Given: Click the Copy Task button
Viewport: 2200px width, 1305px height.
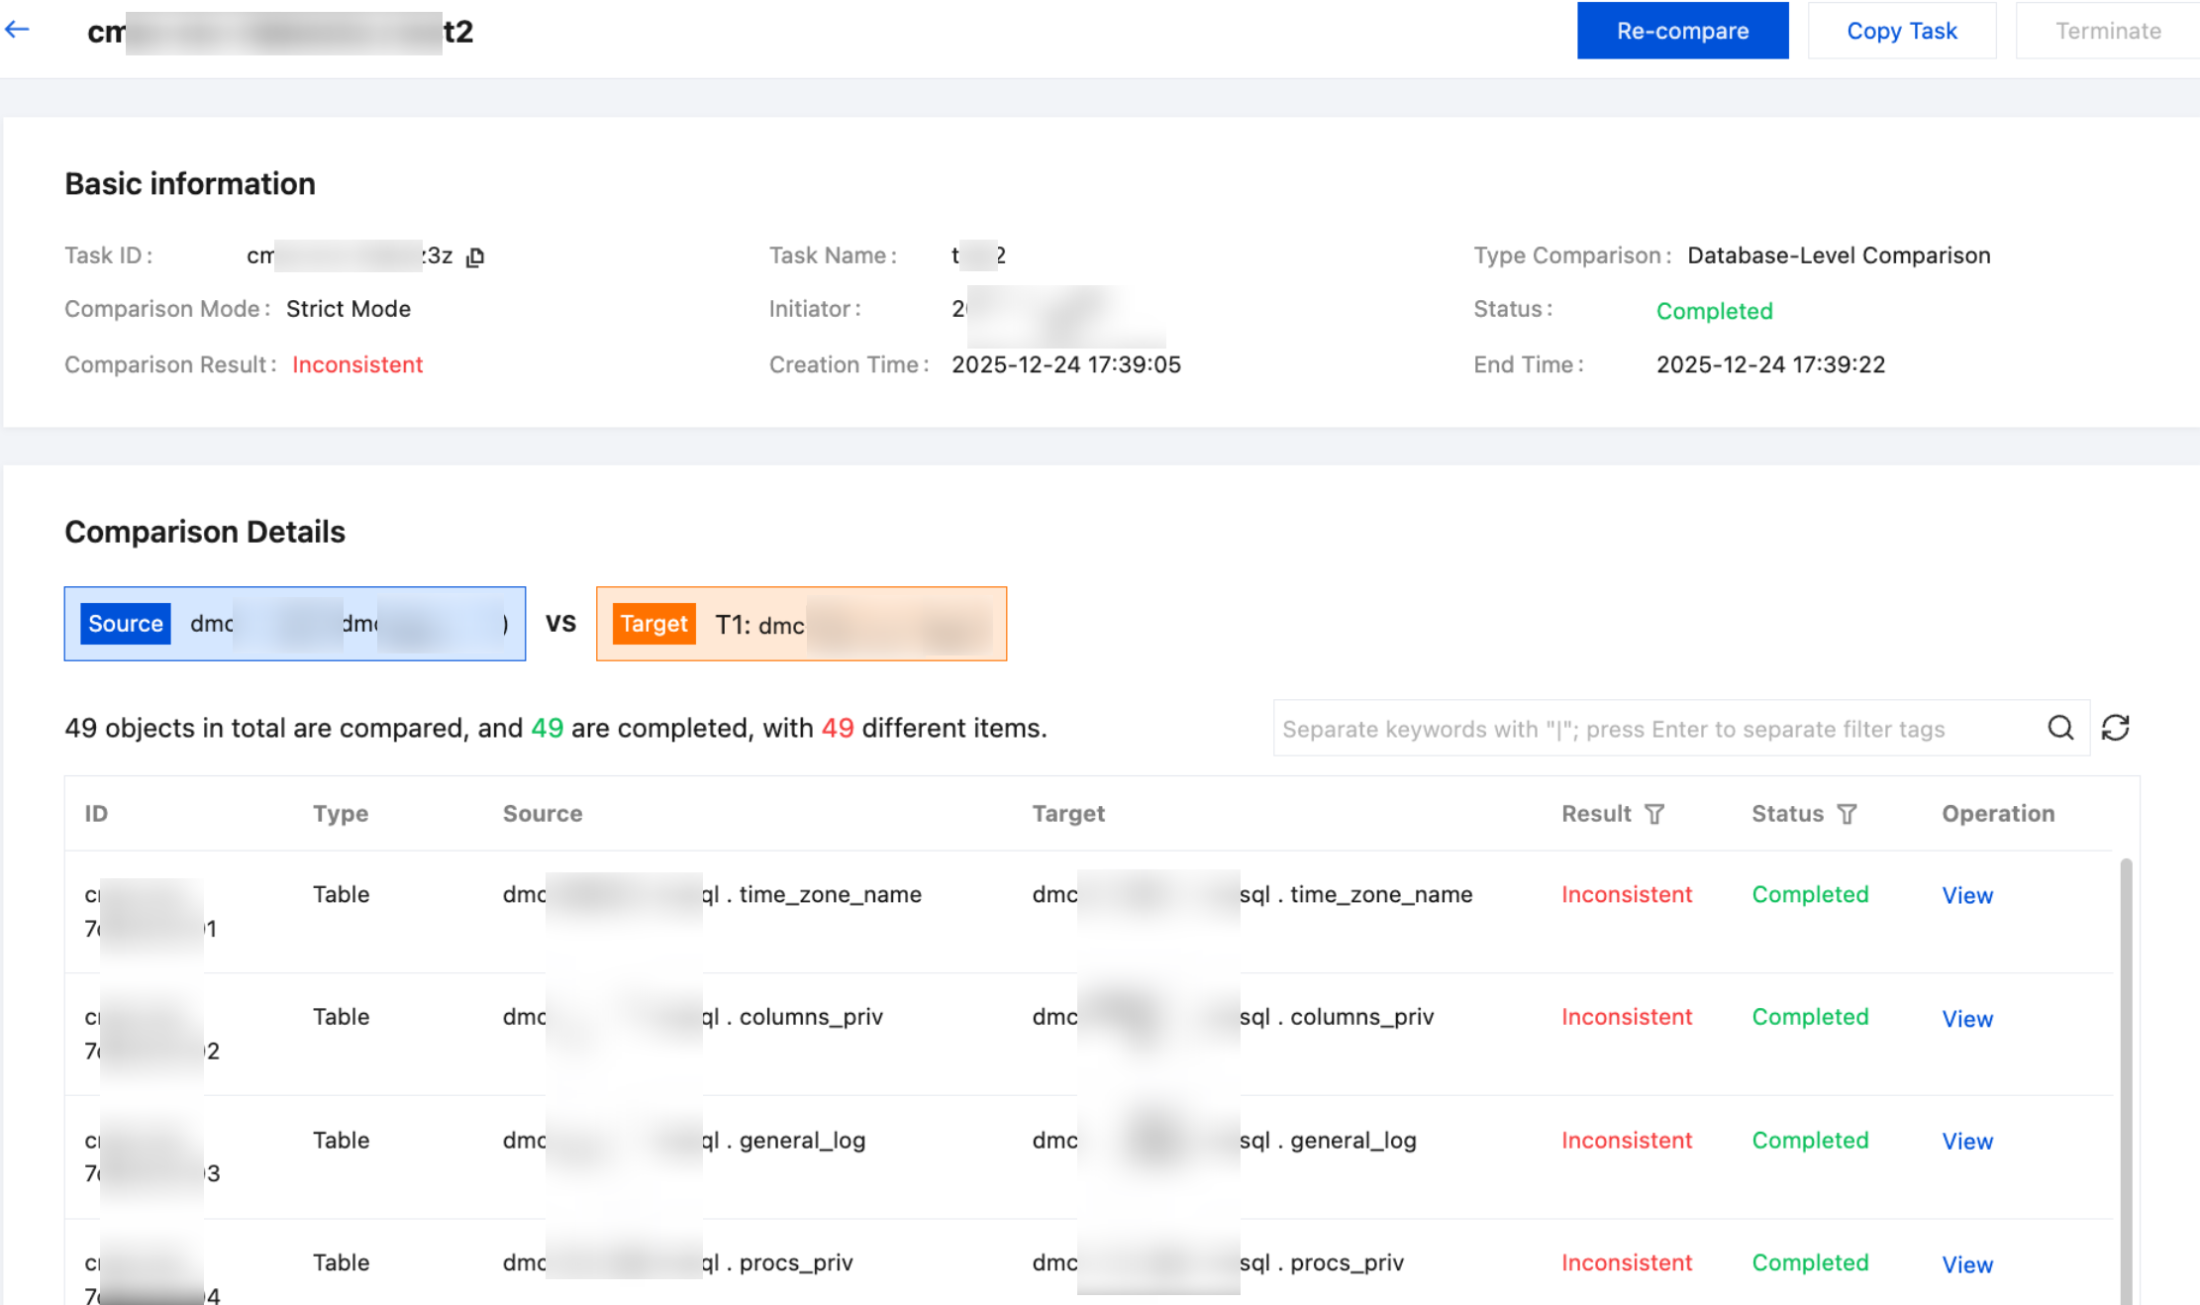Looking at the screenshot, I should [x=1901, y=31].
